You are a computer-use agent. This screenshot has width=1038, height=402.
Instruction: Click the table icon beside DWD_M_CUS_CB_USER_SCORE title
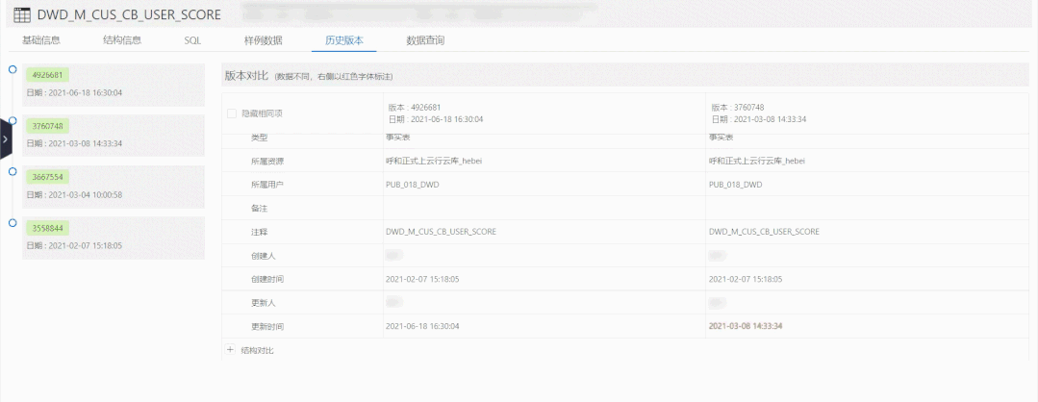click(x=22, y=14)
